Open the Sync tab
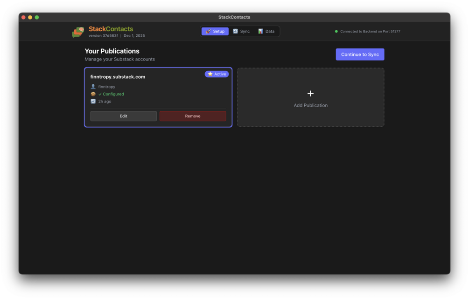This screenshot has width=469, height=299. [x=241, y=31]
